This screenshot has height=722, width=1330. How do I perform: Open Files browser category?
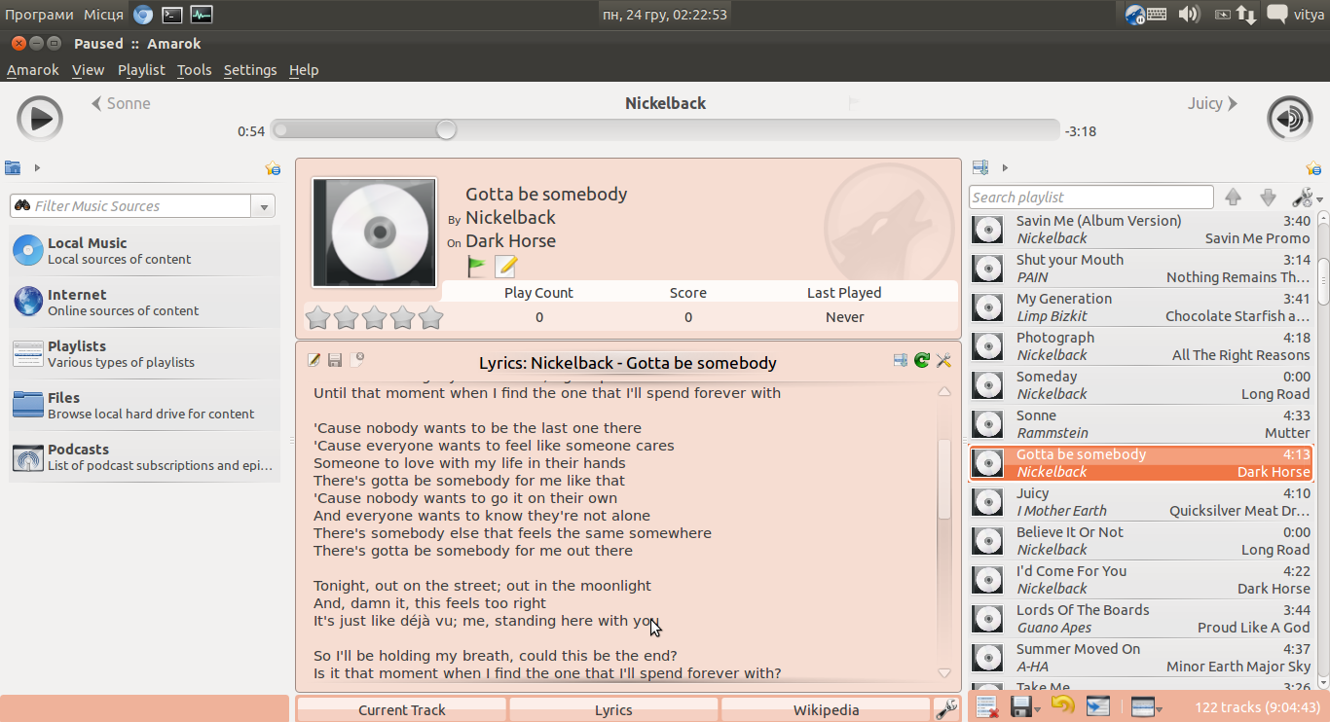click(x=144, y=406)
